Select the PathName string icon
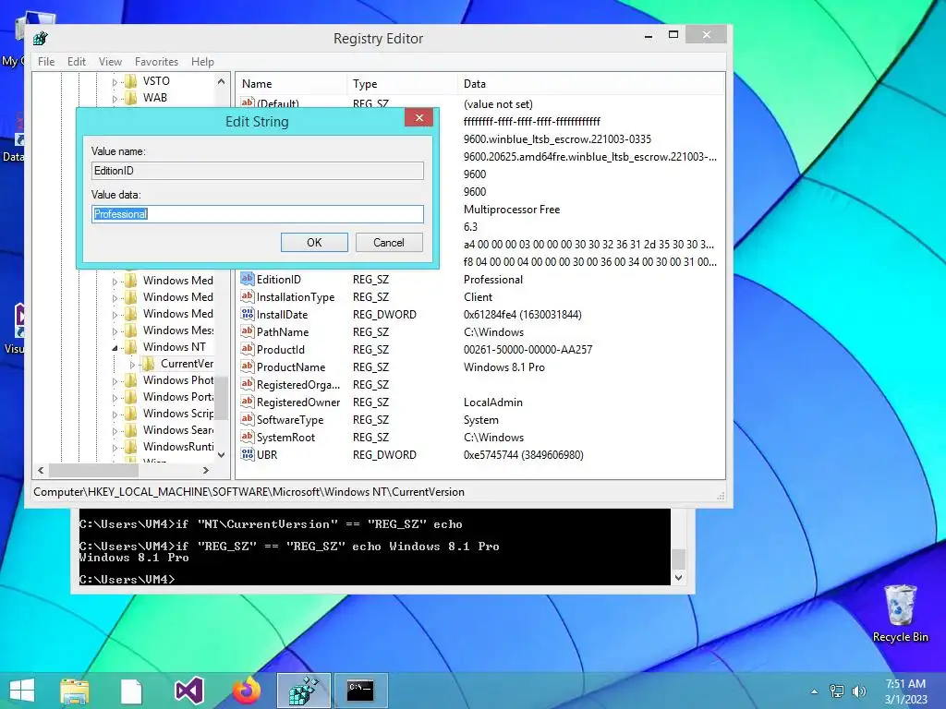The height and width of the screenshot is (709, 946). (248, 331)
